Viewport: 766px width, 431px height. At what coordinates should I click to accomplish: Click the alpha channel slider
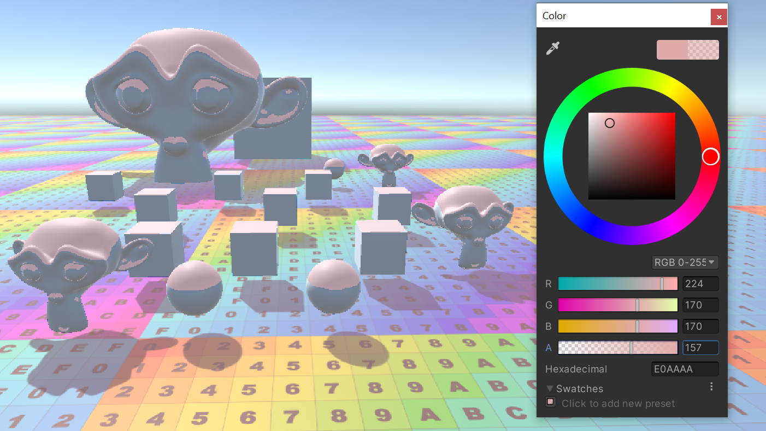(617, 347)
